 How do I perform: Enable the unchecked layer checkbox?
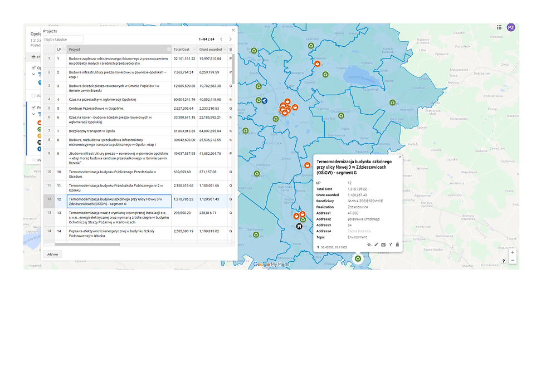pyautogui.click(x=33, y=95)
